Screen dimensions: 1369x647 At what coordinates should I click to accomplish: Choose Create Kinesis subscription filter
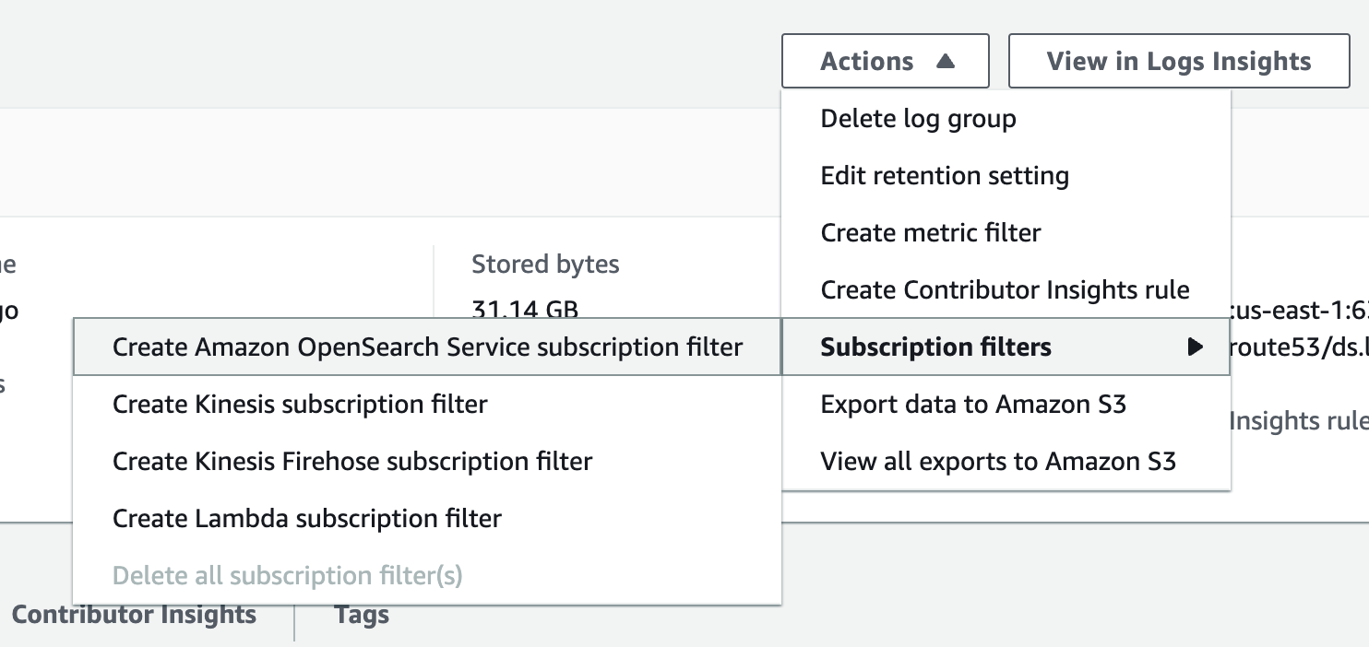(x=300, y=405)
